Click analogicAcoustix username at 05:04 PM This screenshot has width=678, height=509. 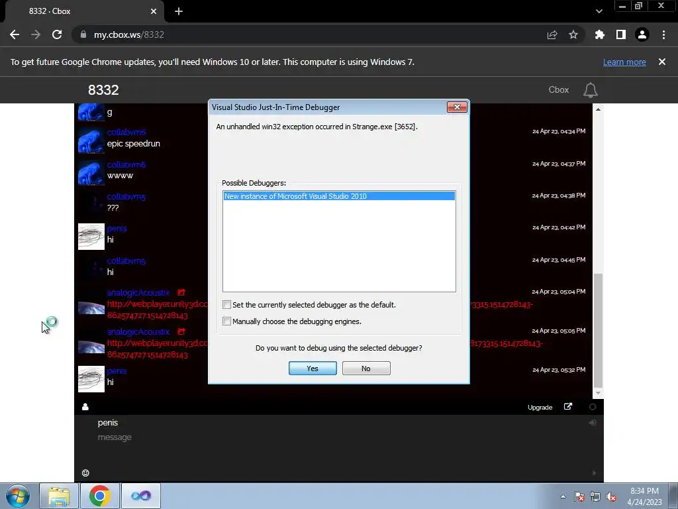(138, 292)
